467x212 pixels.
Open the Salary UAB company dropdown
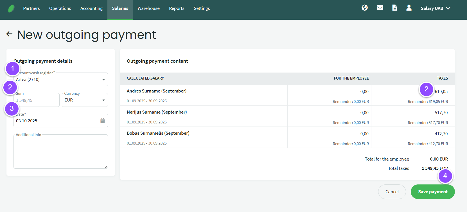[435, 8]
